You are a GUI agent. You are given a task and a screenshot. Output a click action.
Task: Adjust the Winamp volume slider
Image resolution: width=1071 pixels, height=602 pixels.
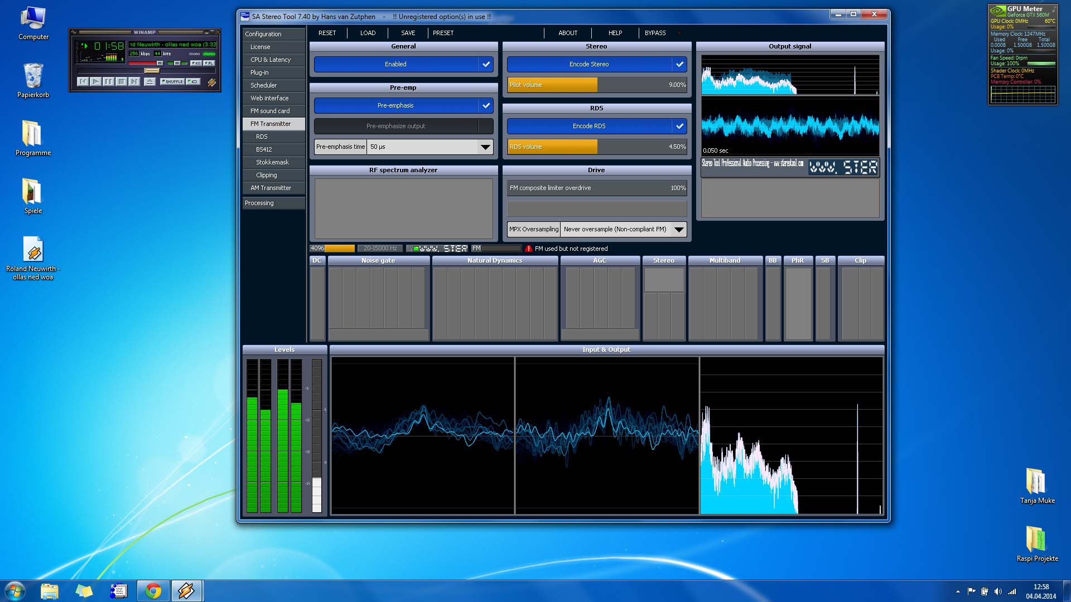[146, 63]
